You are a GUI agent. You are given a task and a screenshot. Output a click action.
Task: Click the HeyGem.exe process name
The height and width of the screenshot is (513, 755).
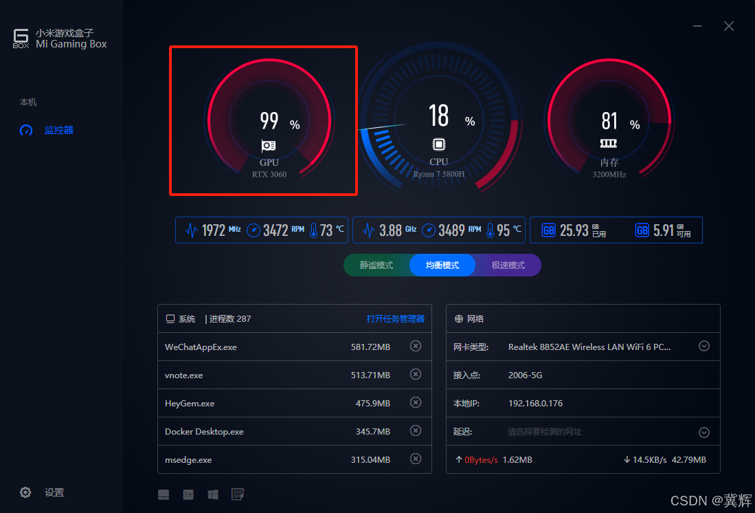[190, 404]
